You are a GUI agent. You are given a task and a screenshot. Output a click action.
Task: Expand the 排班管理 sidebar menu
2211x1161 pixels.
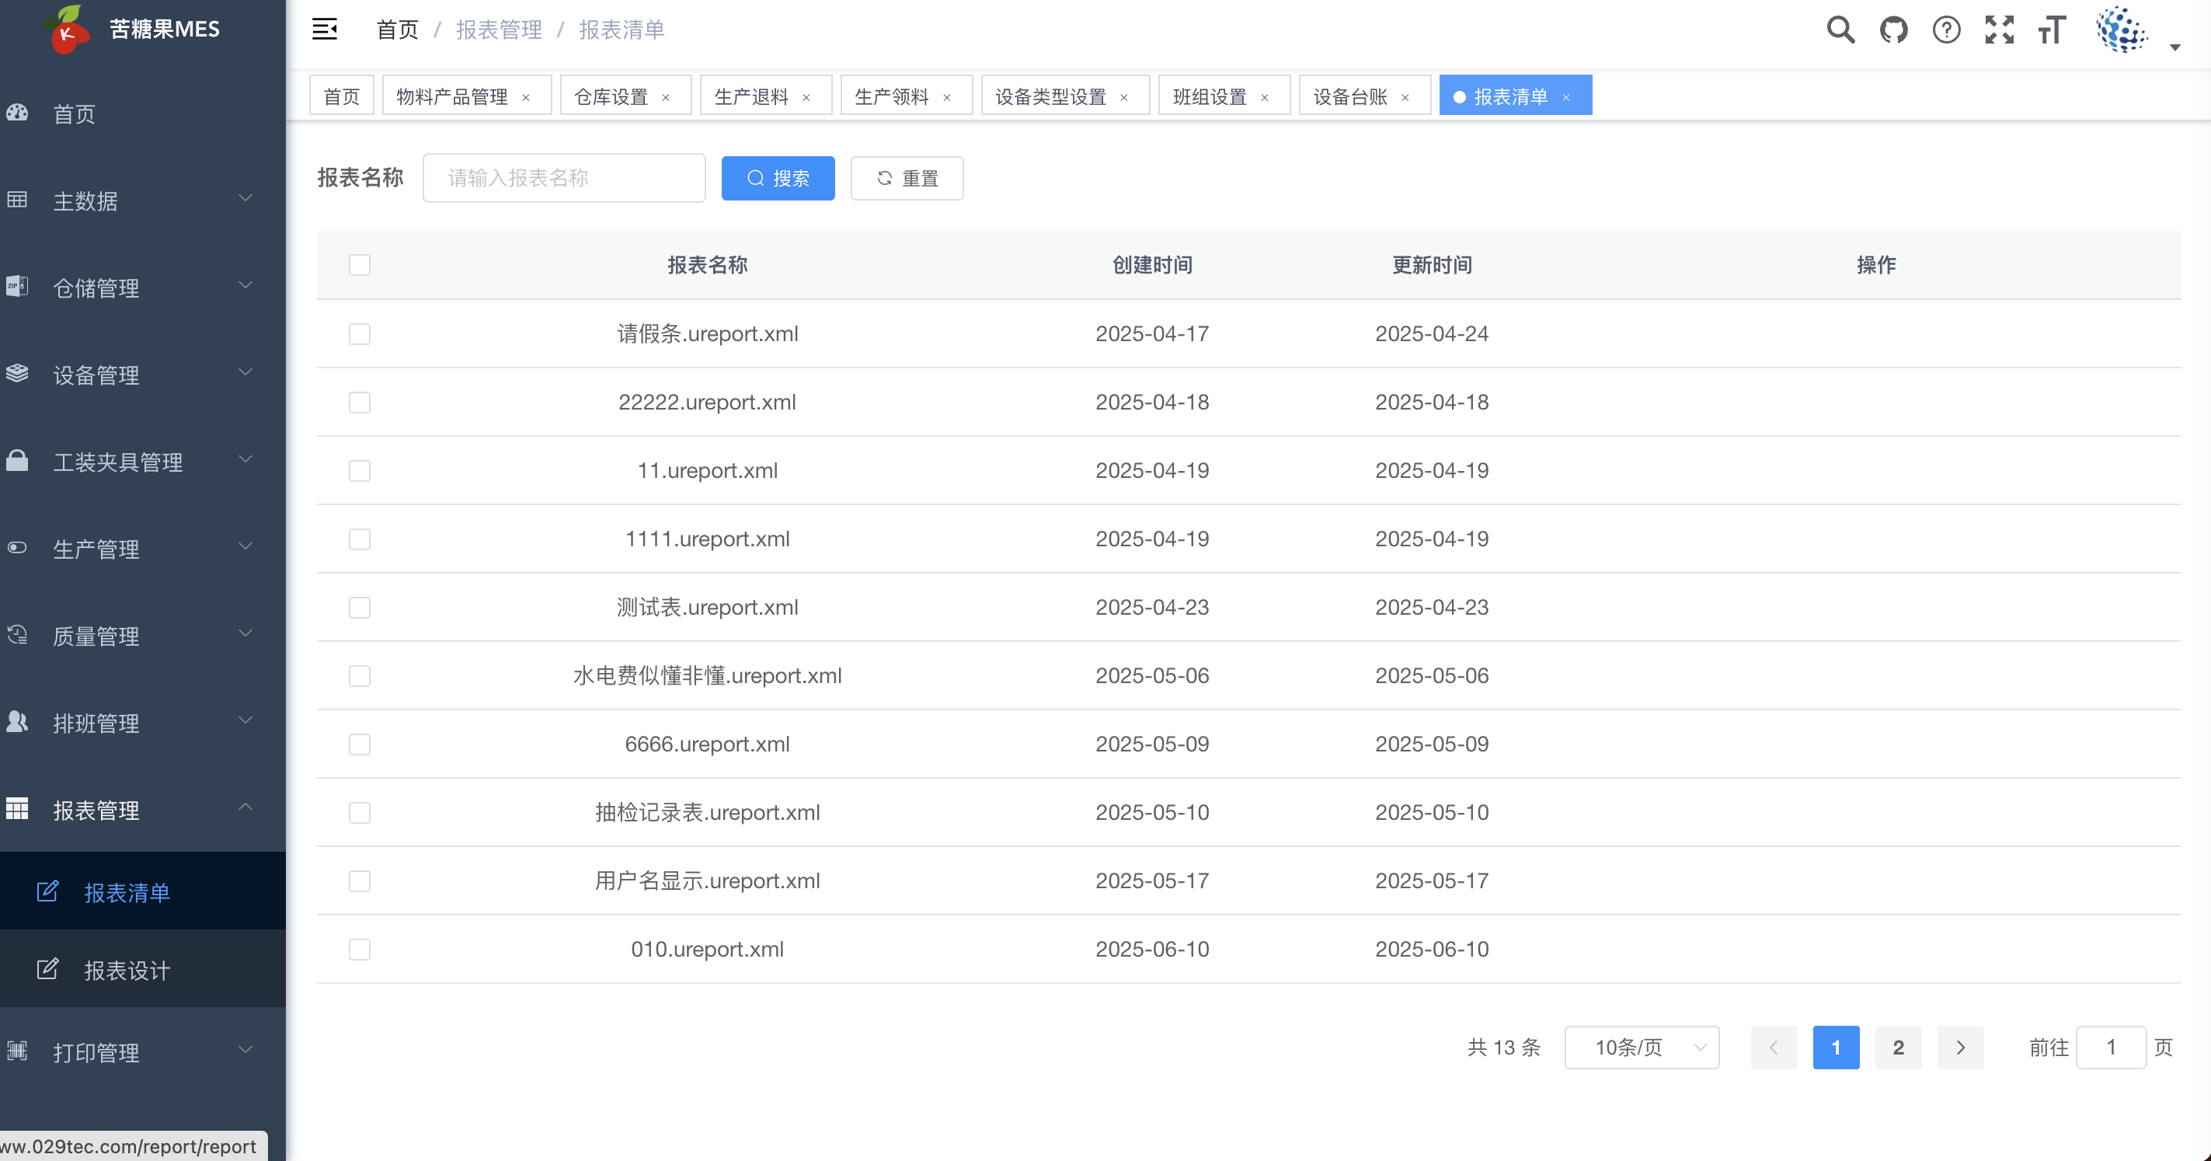(x=142, y=722)
